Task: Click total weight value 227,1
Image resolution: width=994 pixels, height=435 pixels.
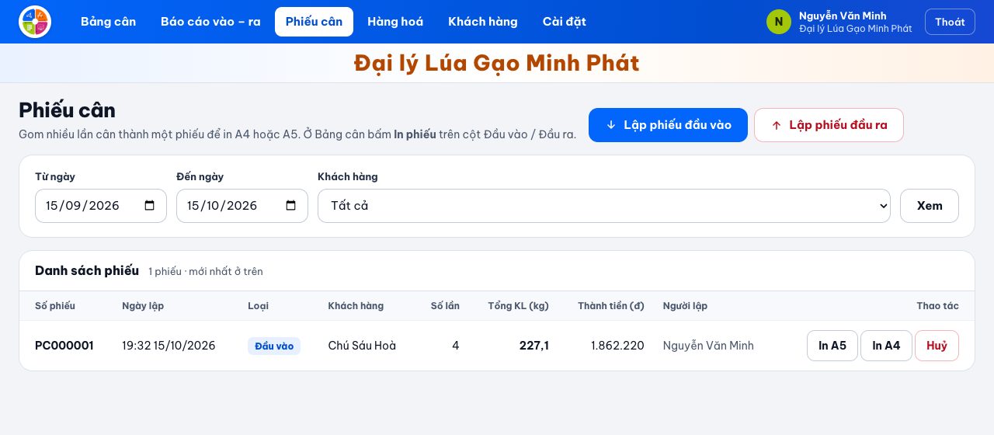Action: pos(534,346)
